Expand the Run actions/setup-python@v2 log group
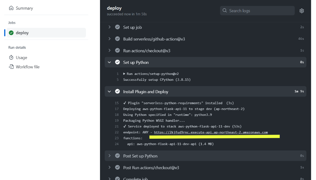Screen dimensions: 316x180 [124, 74]
